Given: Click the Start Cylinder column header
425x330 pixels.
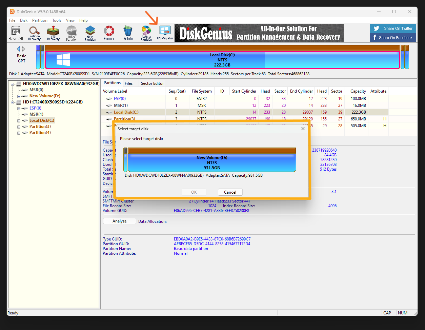Looking at the screenshot, I should (244, 91).
